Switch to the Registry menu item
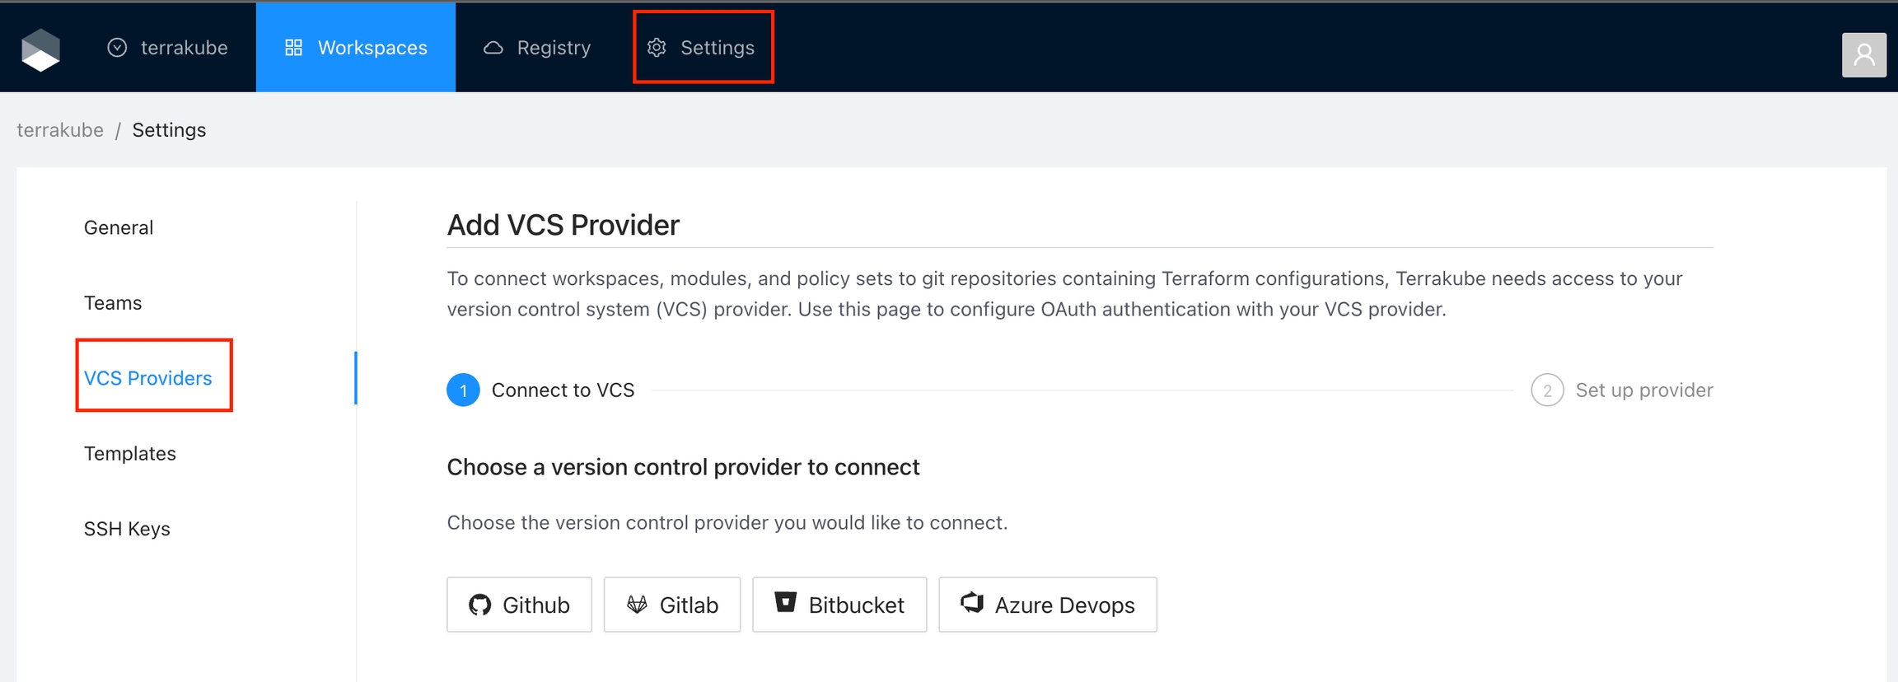The width and height of the screenshot is (1898, 682). [x=536, y=48]
